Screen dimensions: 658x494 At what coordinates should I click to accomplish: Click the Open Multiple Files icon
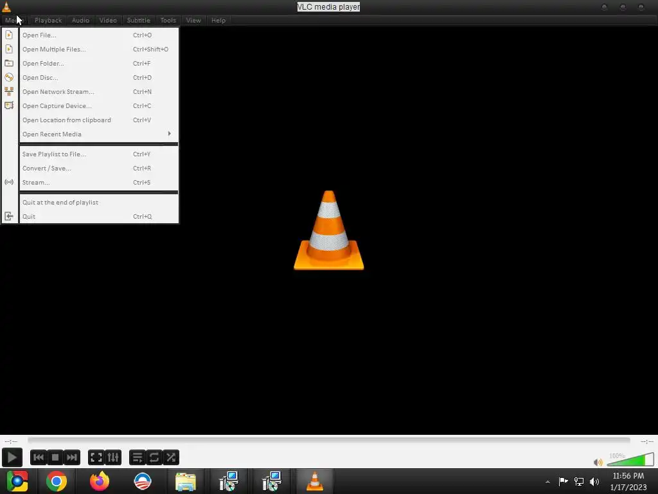pyautogui.click(x=9, y=49)
